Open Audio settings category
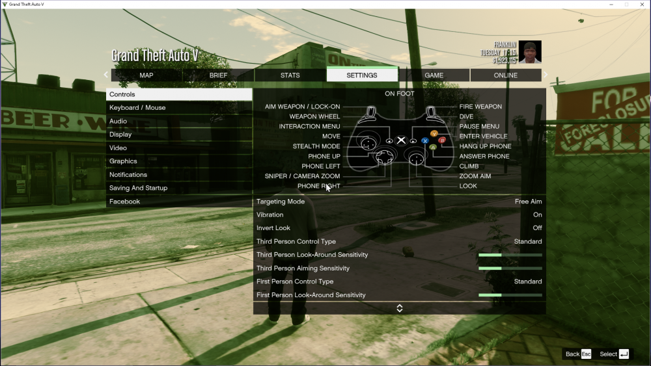 point(179,121)
